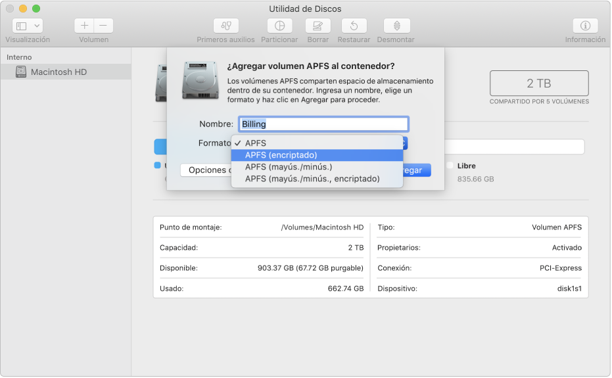This screenshot has height=378, width=612.
Task: Click the Desmontar unmount icon
Action: click(x=396, y=26)
